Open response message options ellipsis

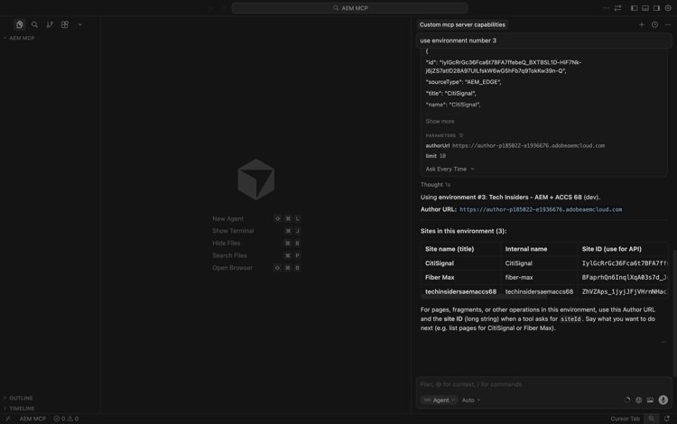[x=663, y=342]
